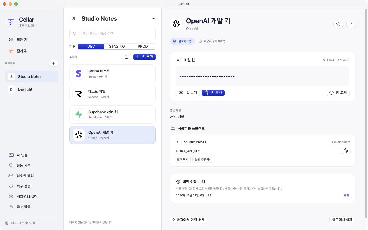
Task: Copy the key with 키 복사
Action: (213, 93)
